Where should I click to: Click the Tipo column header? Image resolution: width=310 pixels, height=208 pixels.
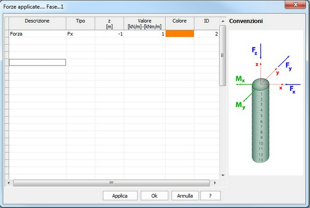pos(81,23)
